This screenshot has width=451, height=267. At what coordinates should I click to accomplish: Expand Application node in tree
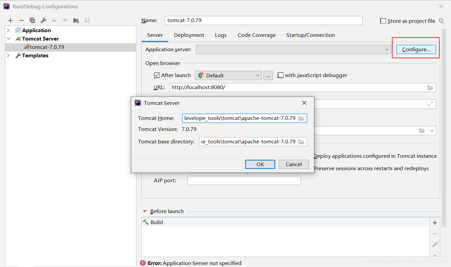click(8, 30)
